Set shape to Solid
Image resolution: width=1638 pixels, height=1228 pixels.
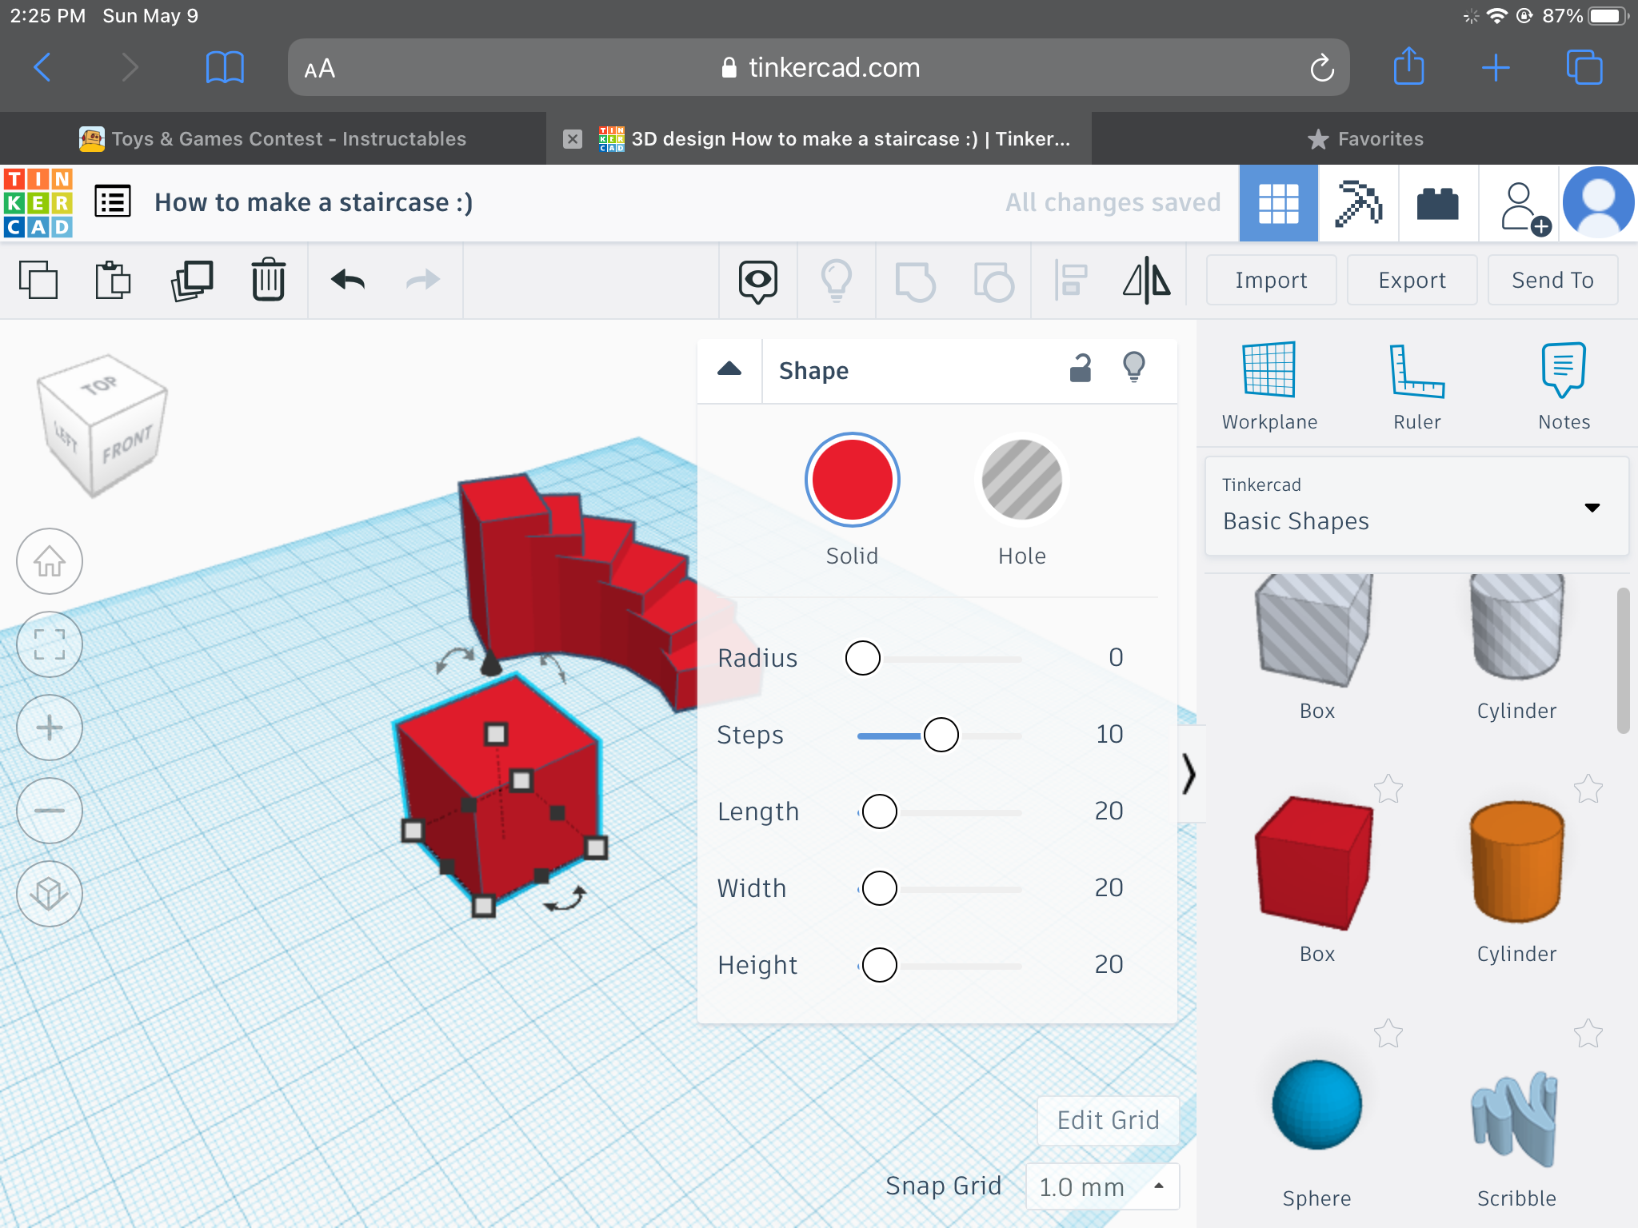coord(853,480)
